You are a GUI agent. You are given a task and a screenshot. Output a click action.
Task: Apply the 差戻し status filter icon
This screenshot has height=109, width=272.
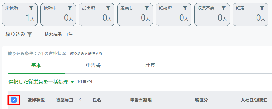coord(147,8)
